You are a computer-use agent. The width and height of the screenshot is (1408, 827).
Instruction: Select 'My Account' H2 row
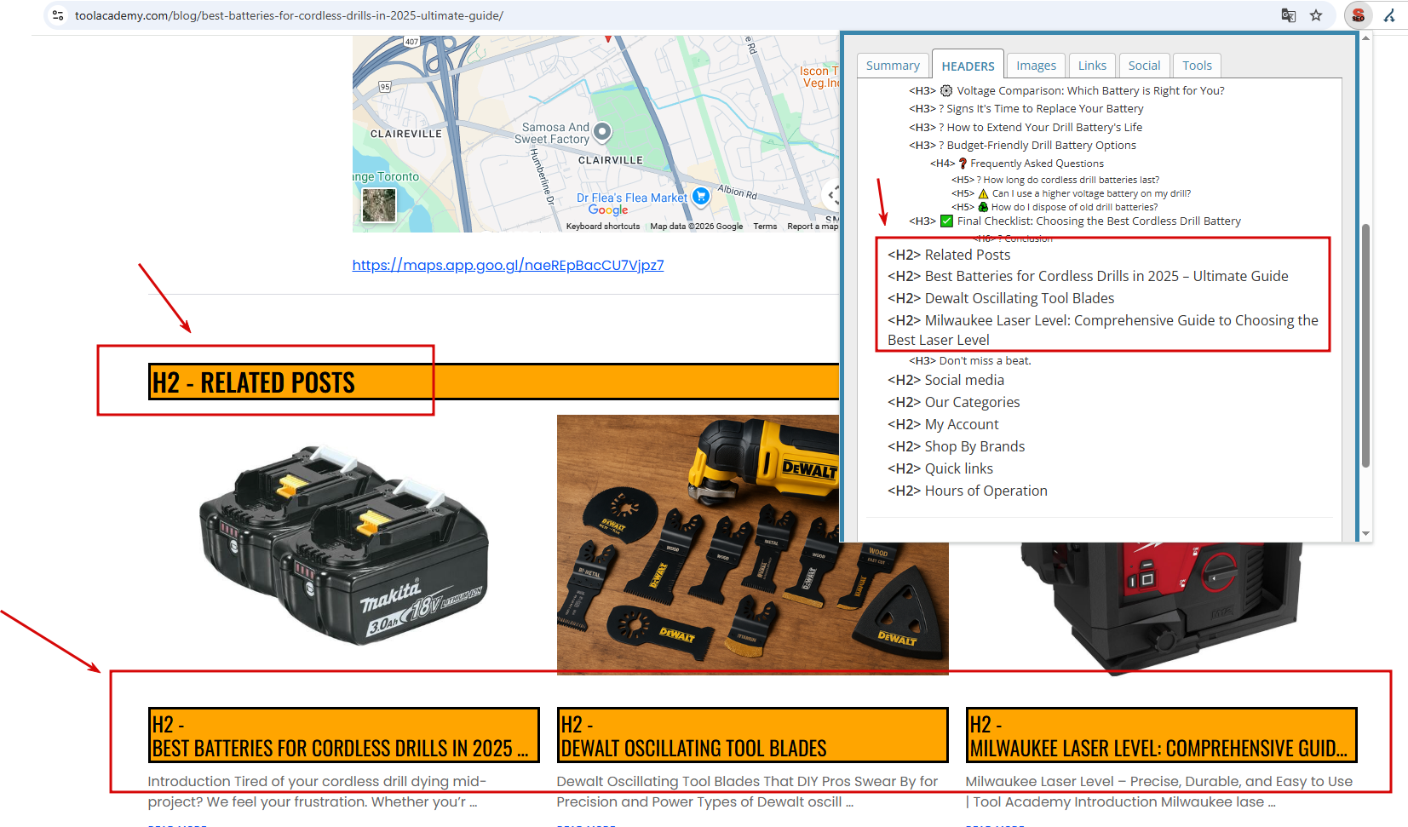click(943, 424)
